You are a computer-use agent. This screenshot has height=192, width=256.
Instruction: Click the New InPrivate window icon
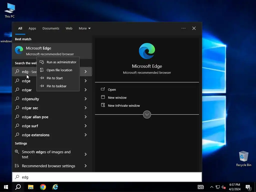pyautogui.click(x=103, y=105)
